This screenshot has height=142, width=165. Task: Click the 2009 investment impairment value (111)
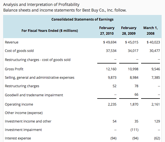(134, 130)
